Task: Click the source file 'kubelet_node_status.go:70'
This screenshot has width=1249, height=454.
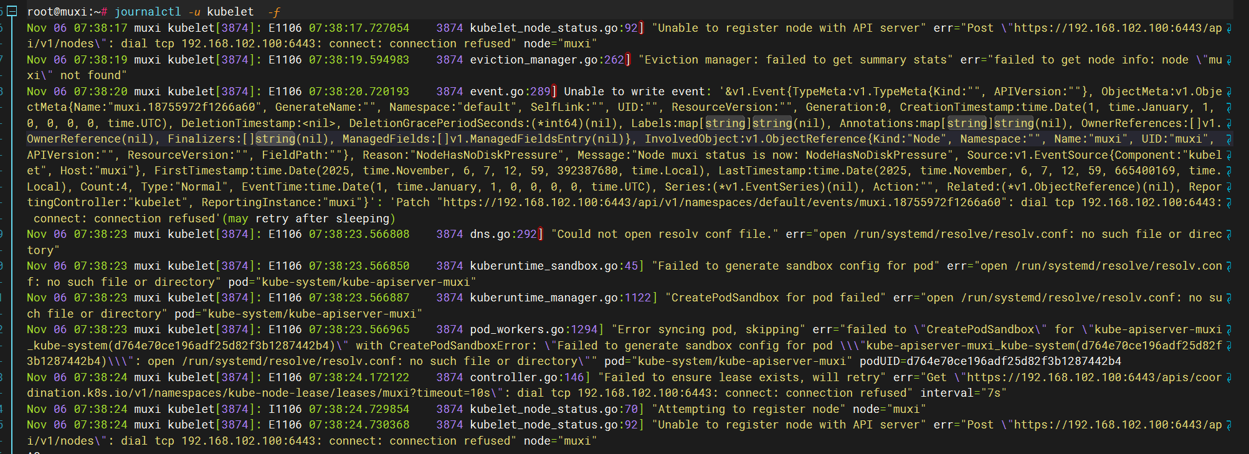Action: pyautogui.click(x=554, y=409)
